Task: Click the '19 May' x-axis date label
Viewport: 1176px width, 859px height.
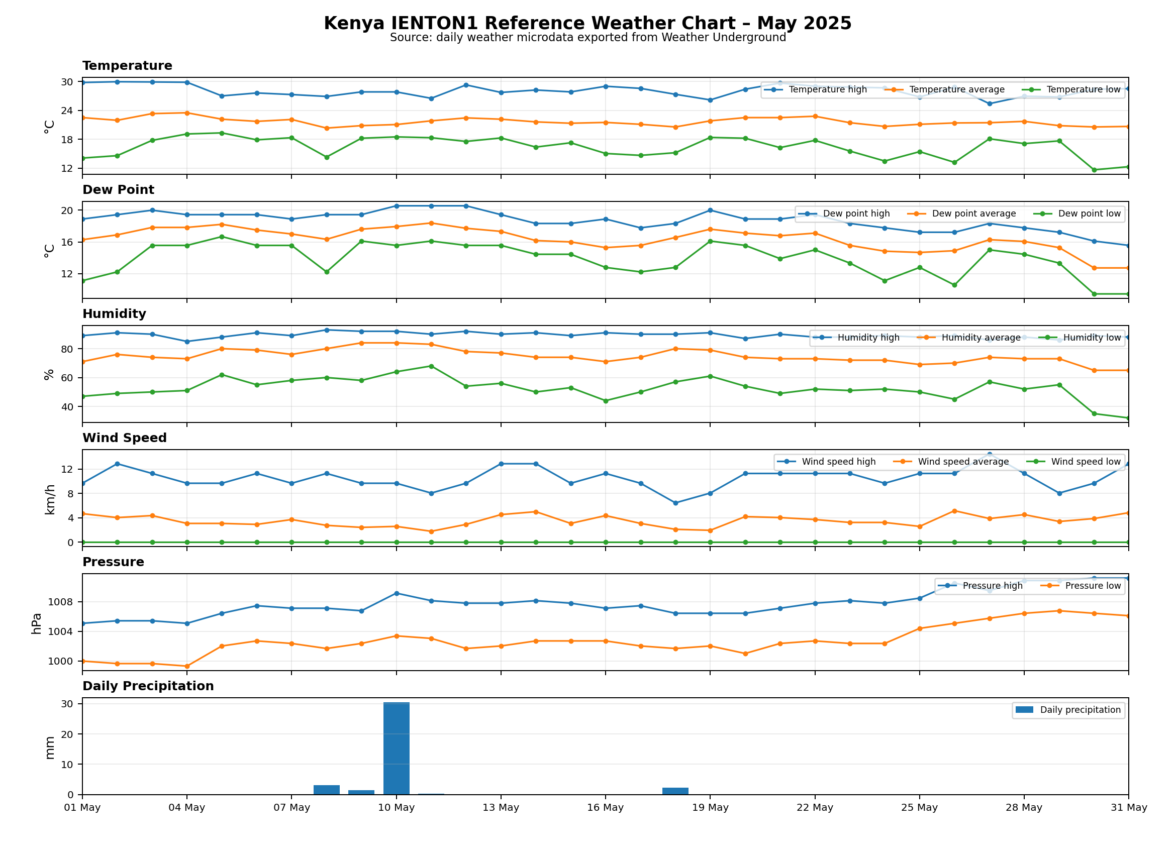Action: [x=711, y=809]
